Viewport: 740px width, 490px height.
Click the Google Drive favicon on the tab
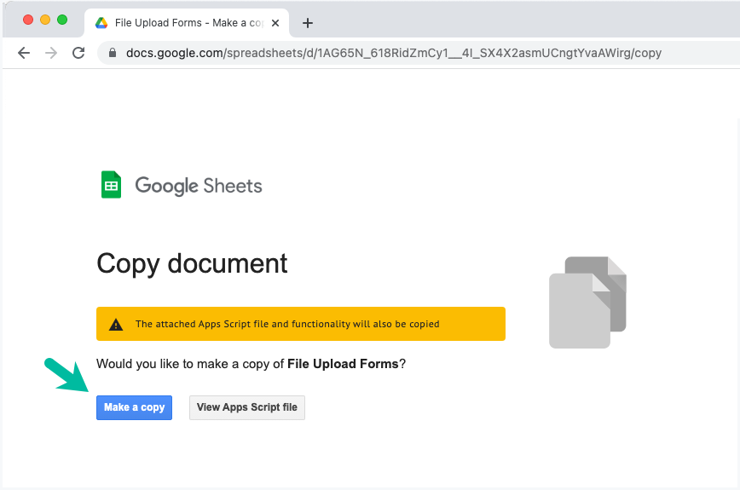101,23
